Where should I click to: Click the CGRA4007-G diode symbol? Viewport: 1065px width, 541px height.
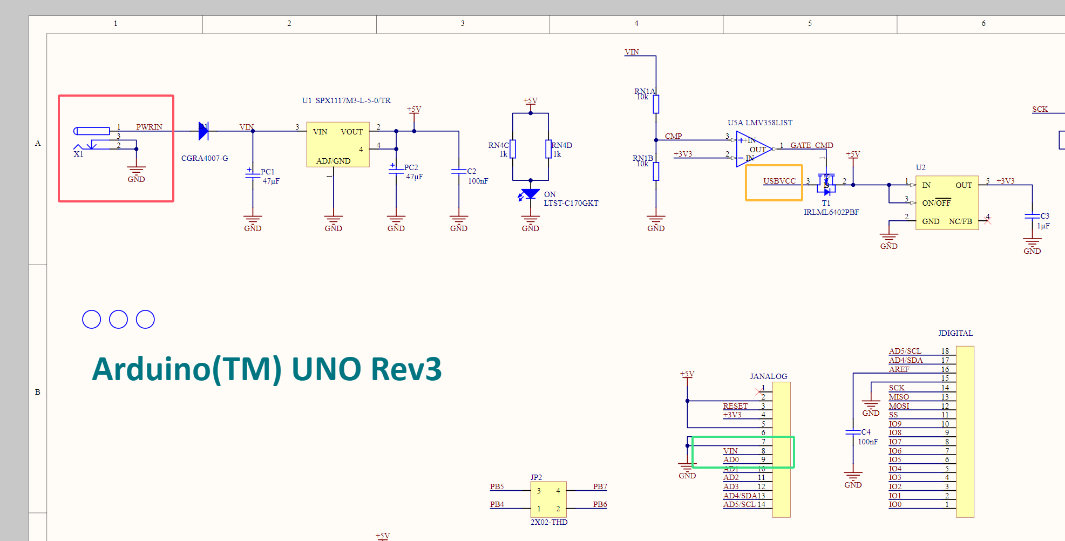203,131
